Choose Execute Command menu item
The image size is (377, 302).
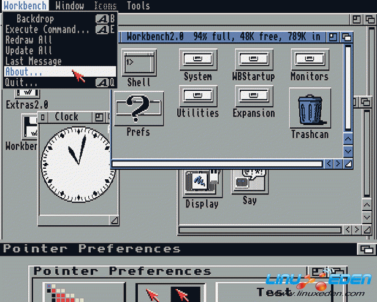(x=59, y=29)
